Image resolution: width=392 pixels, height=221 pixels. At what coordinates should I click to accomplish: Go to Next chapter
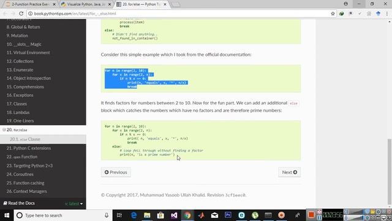[290, 172]
